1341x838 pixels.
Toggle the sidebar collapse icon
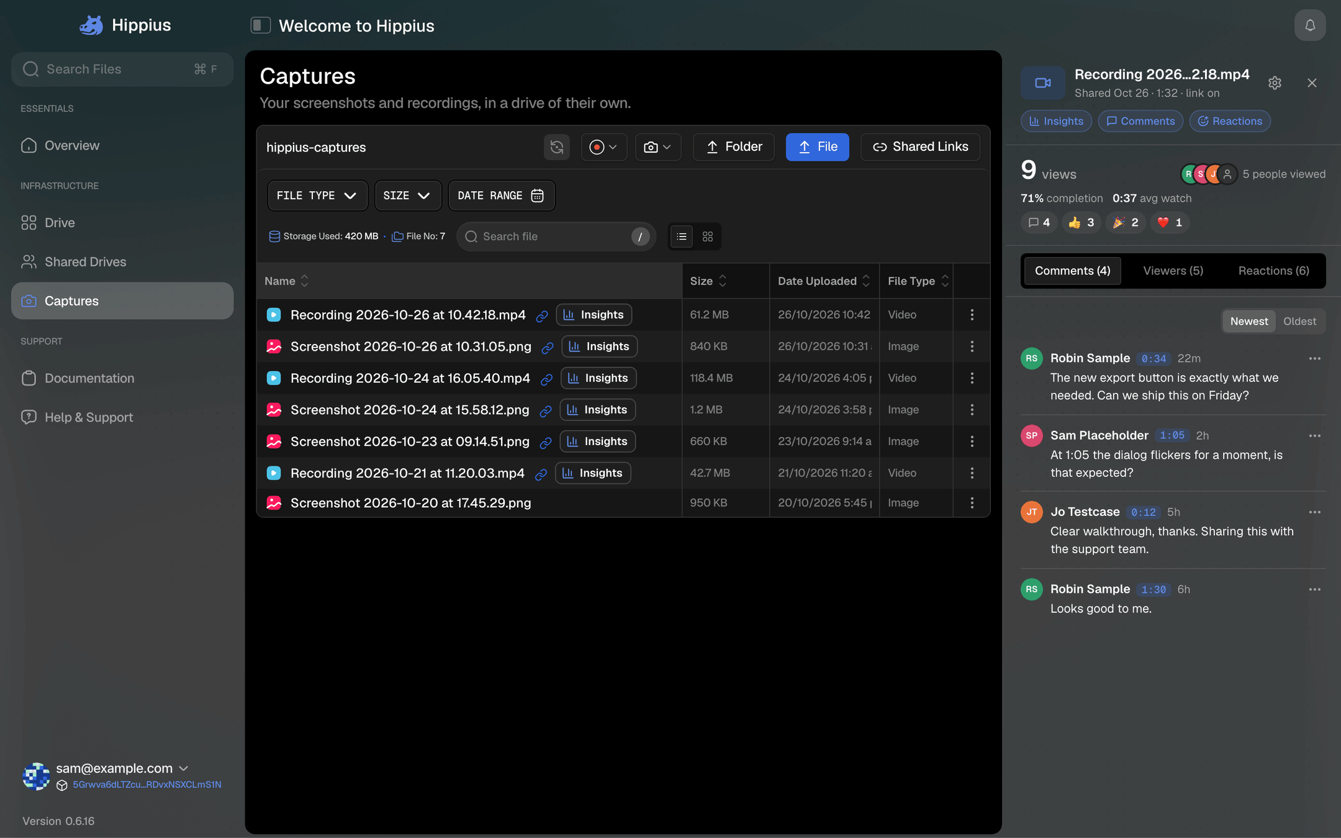coord(260,25)
